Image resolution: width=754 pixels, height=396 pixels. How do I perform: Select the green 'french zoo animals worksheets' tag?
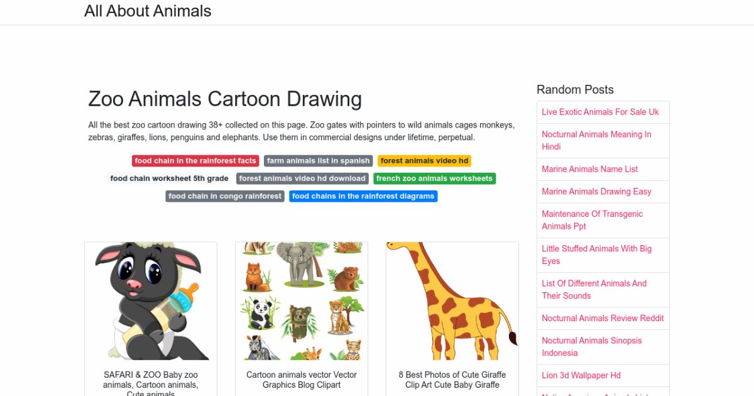pos(434,179)
